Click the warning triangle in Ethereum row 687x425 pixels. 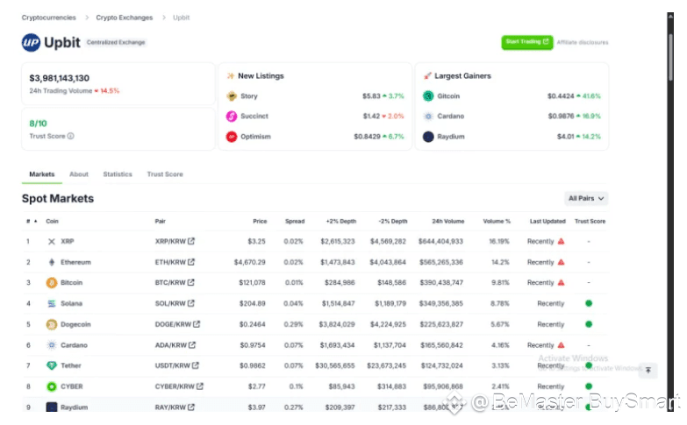(x=561, y=262)
